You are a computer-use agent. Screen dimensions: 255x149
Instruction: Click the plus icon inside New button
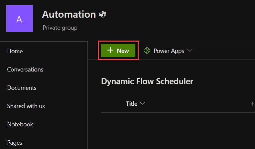click(x=110, y=50)
